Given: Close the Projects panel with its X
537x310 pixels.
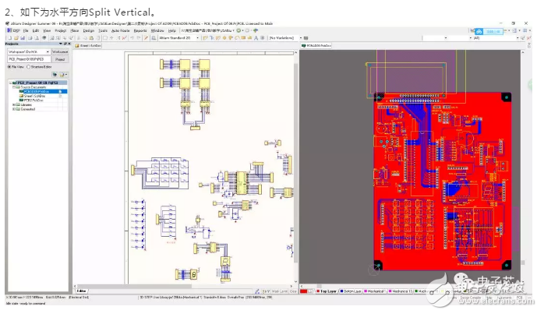Looking at the screenshot, I should 69,44.
